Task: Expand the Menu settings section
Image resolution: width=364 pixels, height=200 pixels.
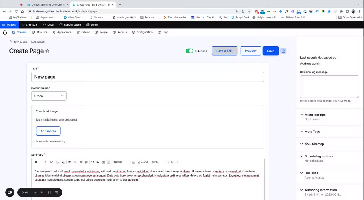Action: (315, 115)
